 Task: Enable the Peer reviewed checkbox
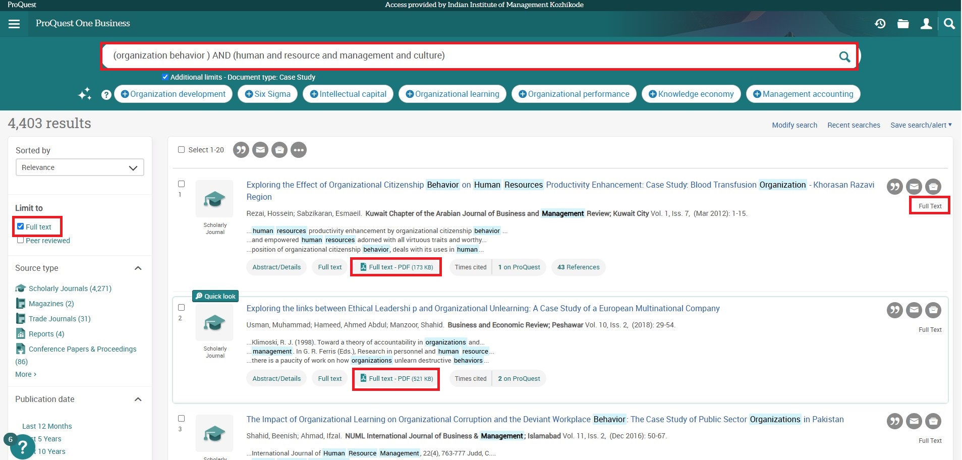pos(21,240)
